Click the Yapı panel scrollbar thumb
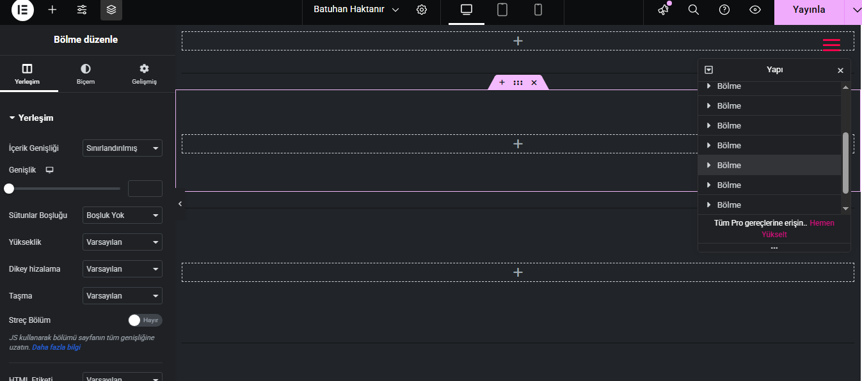 click(x=845, y=163)
